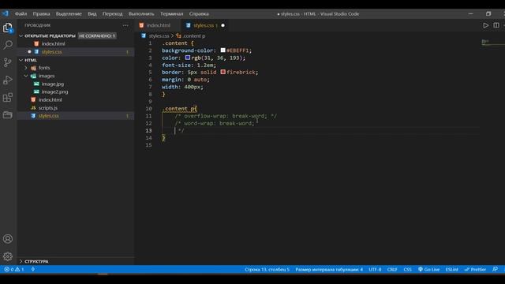Open the Extensions view icon

tap(8, 97)
